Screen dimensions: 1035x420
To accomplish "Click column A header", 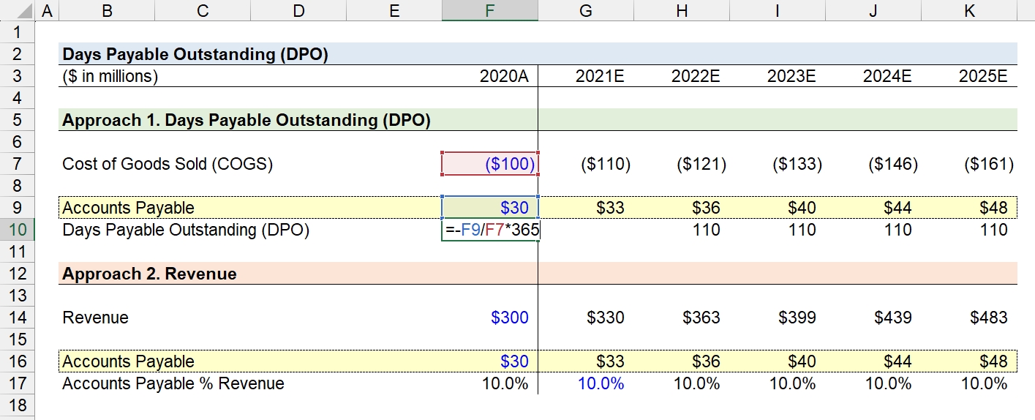I will (48, 10).
